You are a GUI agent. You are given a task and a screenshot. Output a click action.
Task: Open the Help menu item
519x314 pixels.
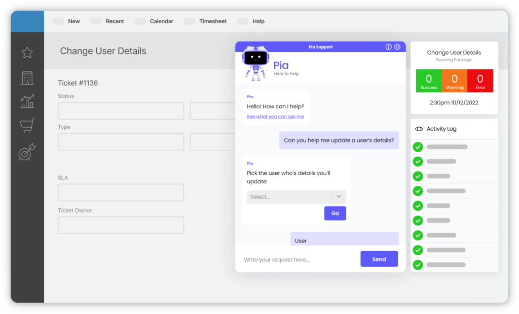click(x=258, y=21)
